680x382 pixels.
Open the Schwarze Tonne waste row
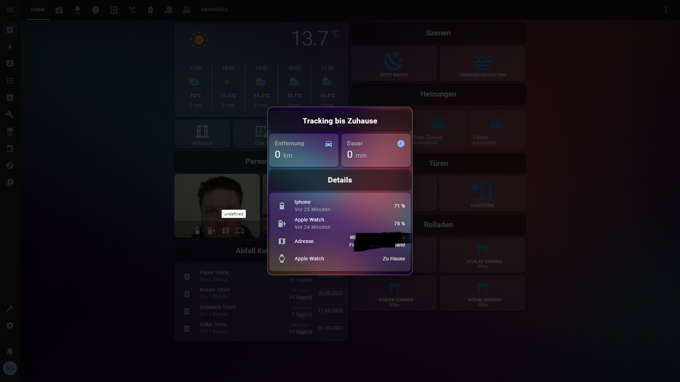coord(261,311)
